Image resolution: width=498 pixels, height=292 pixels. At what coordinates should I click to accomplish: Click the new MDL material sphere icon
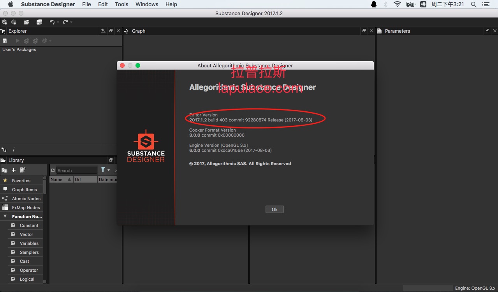14,22
